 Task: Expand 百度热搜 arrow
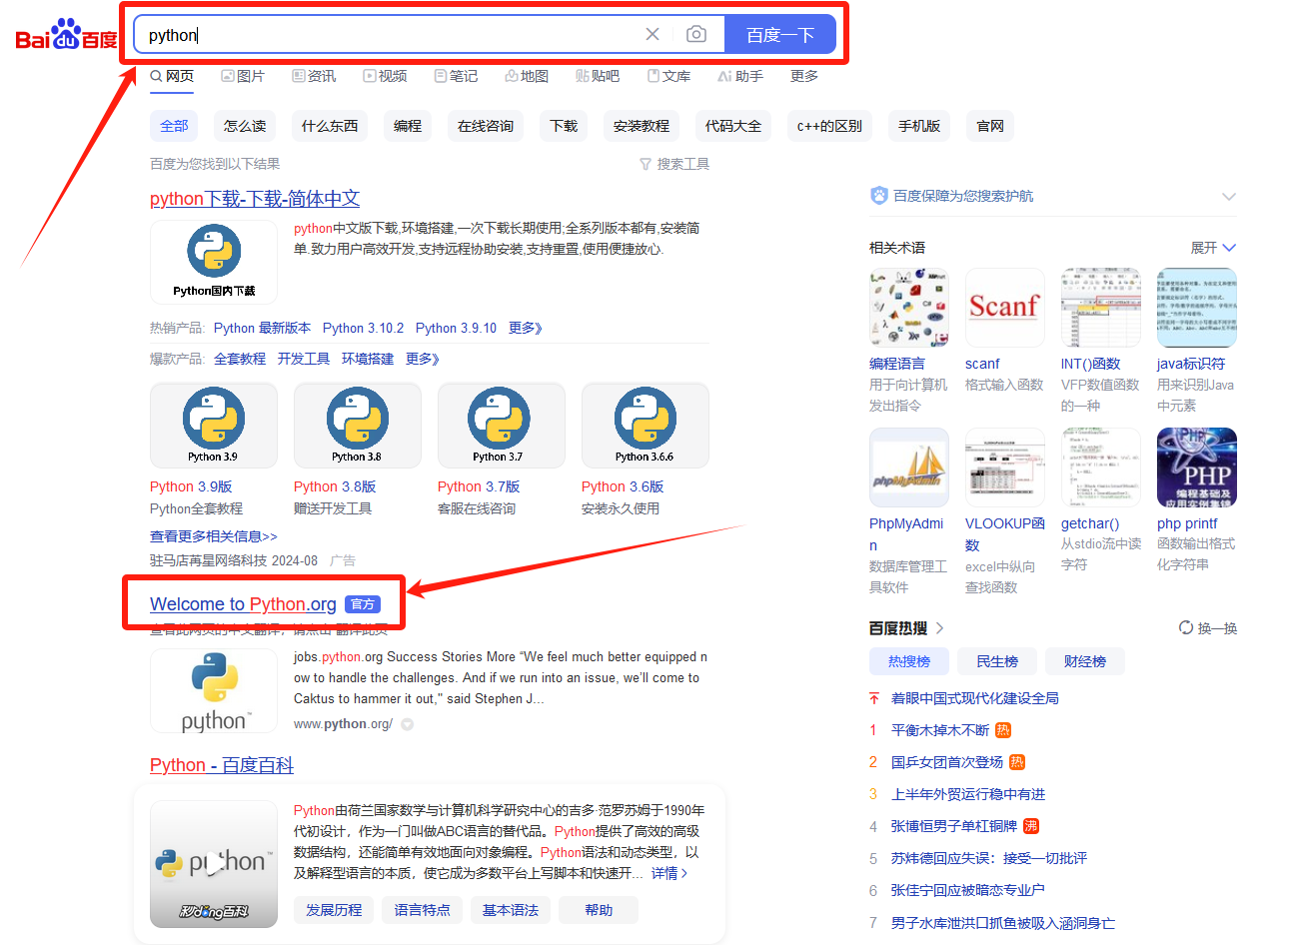click(940, 628)
